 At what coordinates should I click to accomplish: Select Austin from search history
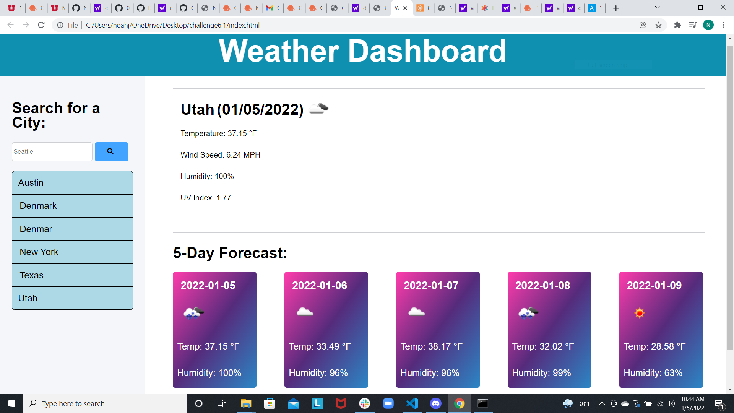coord(72,183)
